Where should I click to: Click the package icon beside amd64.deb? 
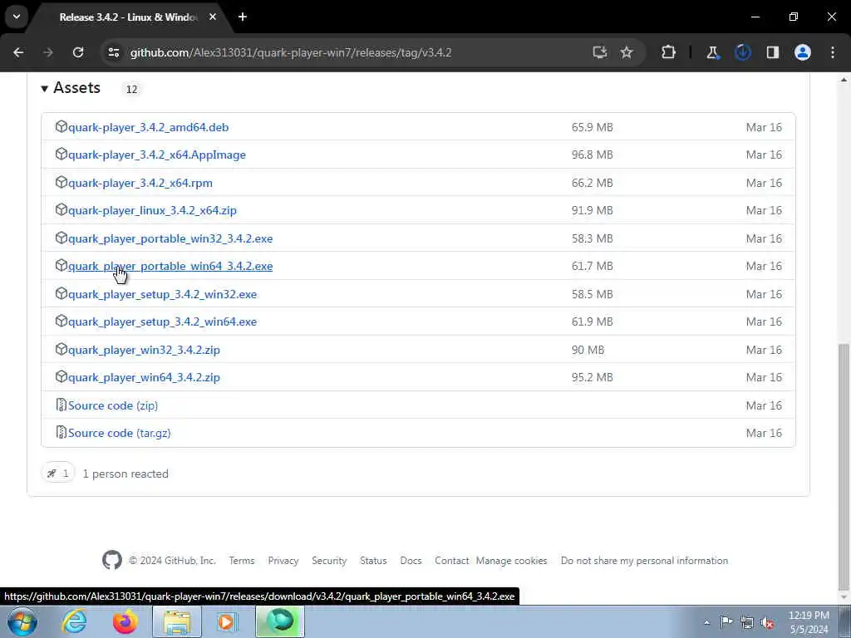(61, 126)
